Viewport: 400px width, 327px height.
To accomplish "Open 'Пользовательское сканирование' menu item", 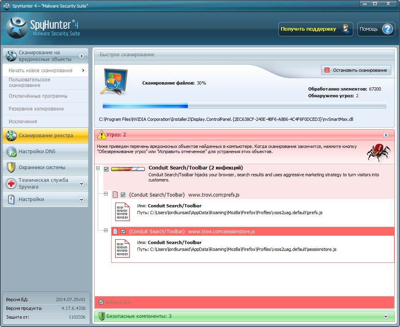I will (x=45, y=83).
